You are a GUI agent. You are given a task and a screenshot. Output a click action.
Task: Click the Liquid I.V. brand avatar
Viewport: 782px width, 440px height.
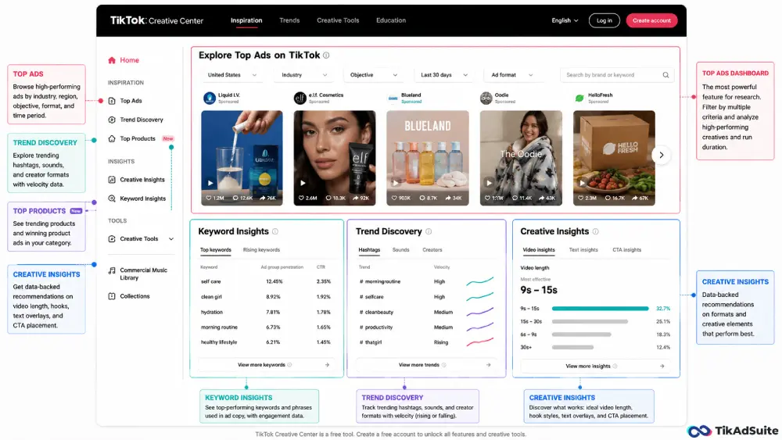210,98
